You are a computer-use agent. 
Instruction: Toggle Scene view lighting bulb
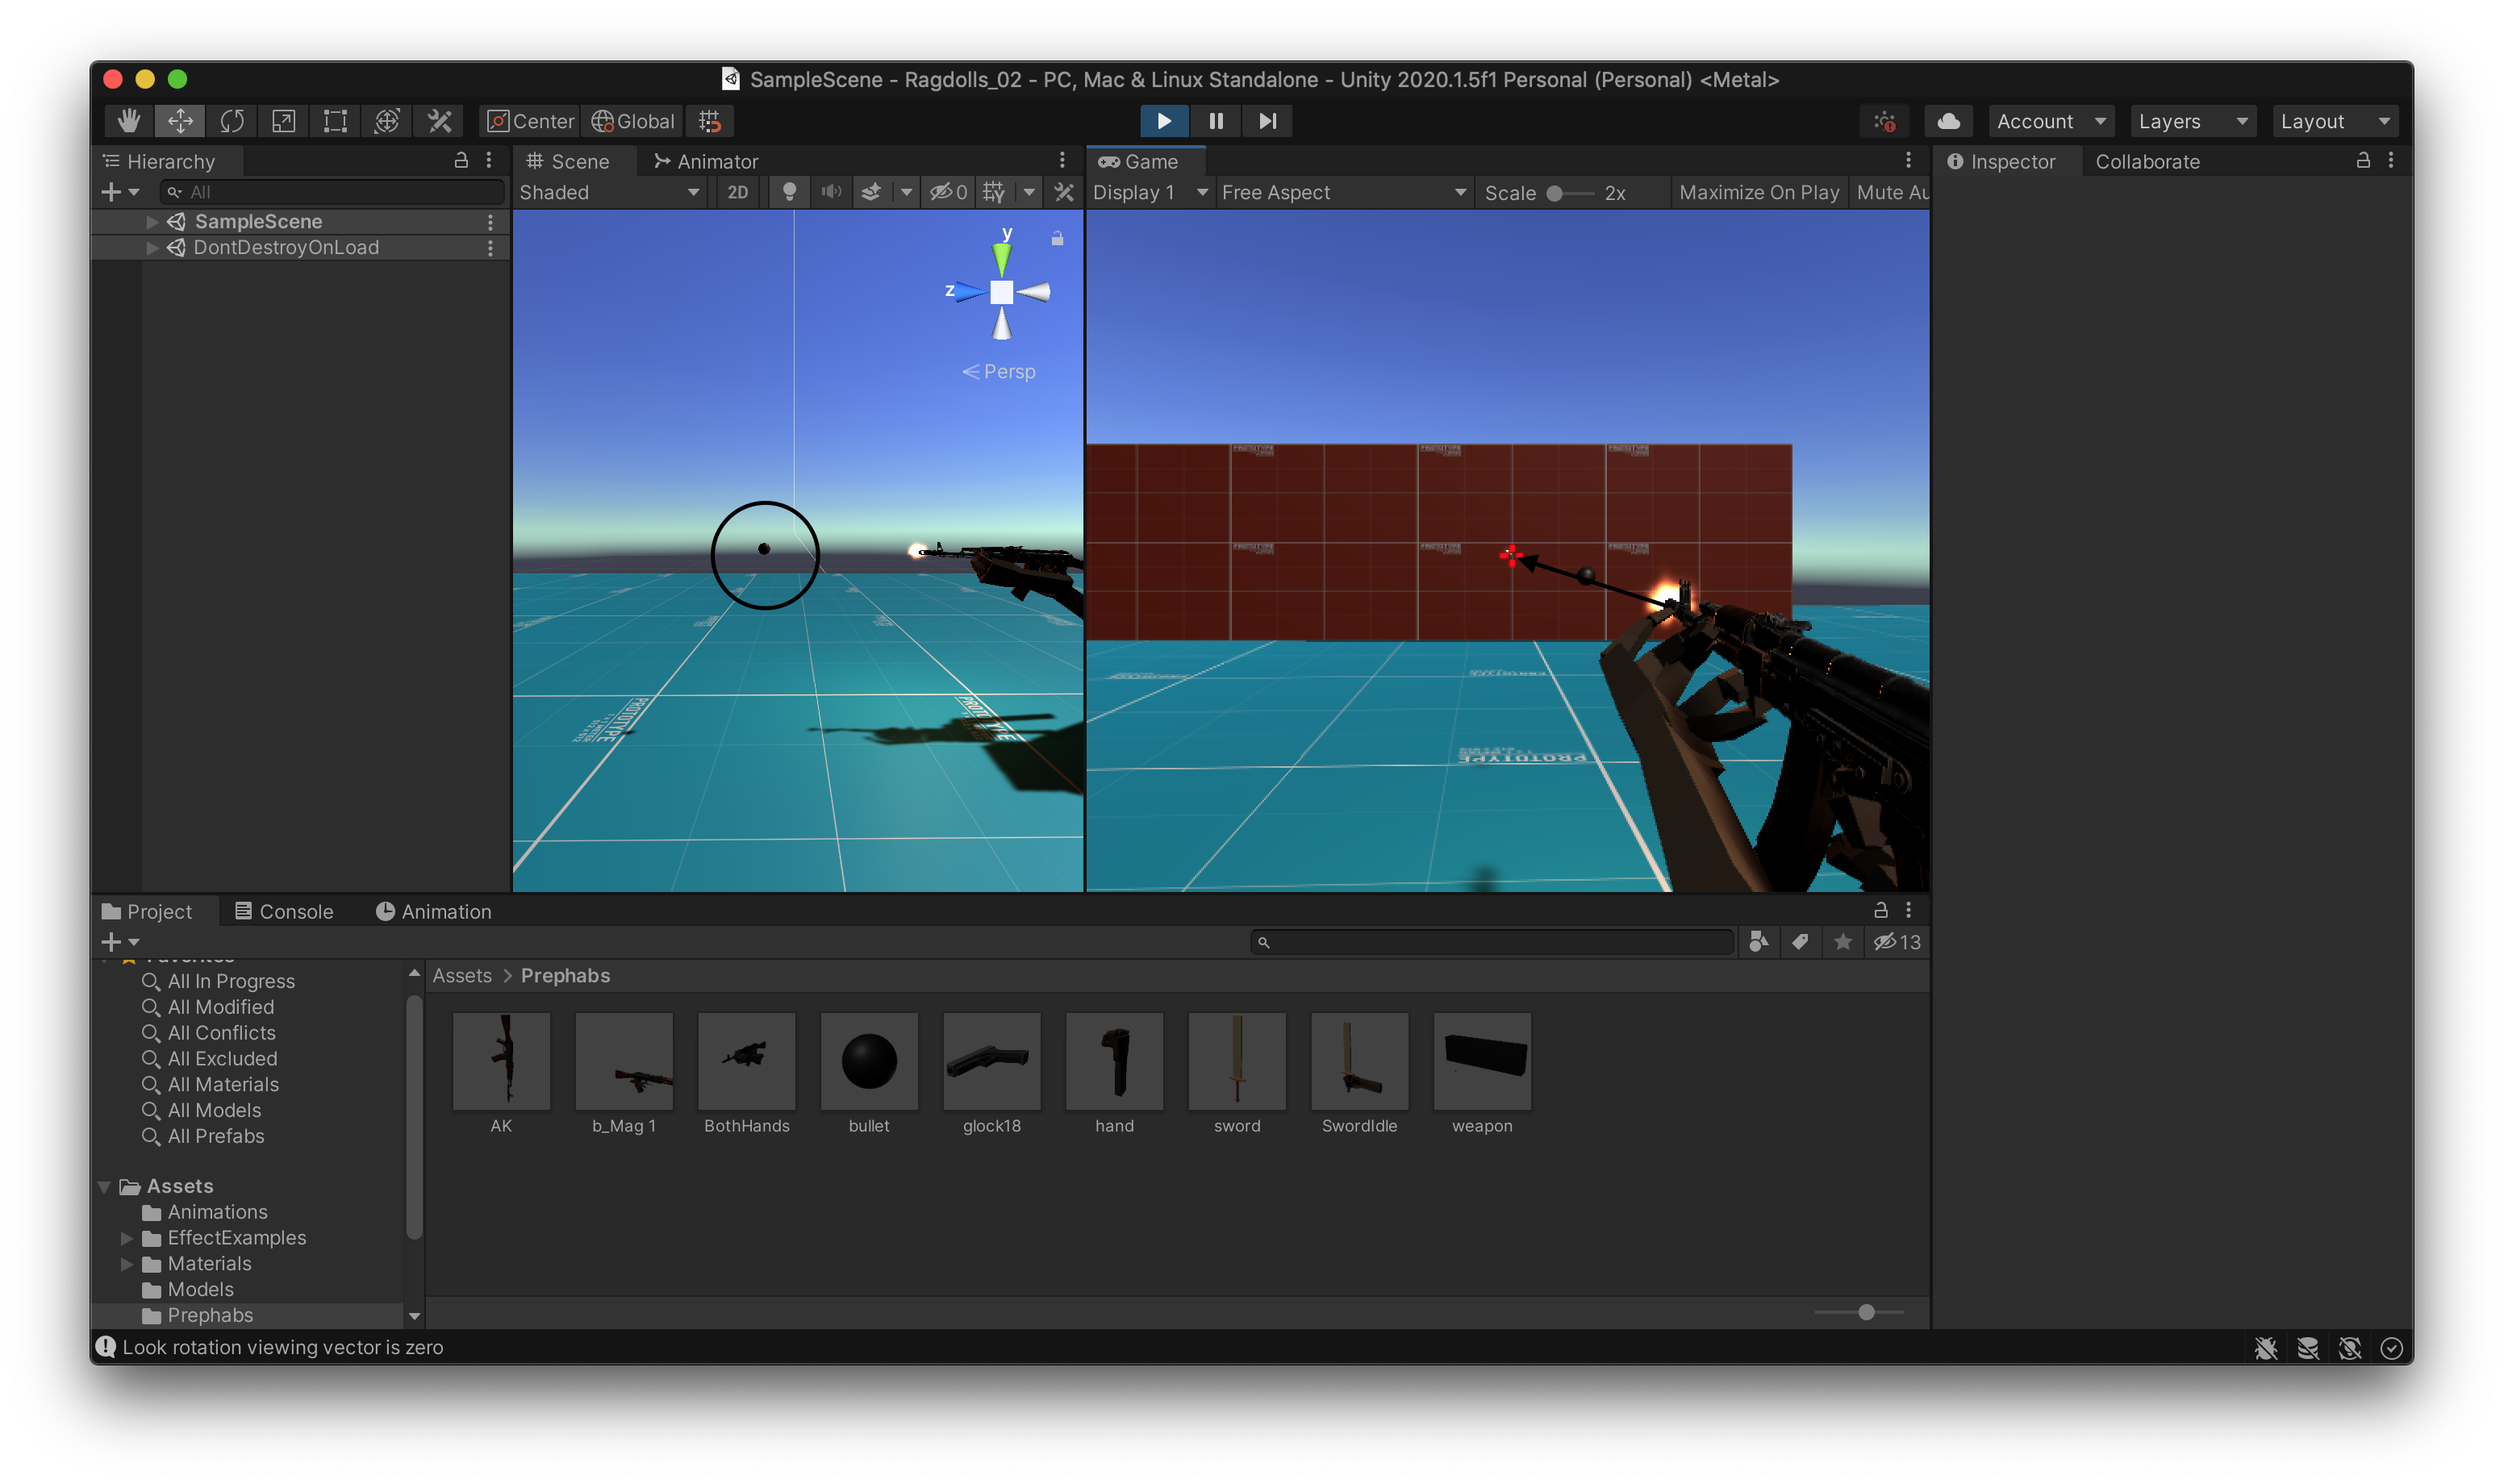pyautogui.click(x=789, y=192)
